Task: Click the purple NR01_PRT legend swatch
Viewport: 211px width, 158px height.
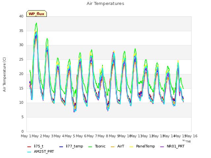Action: tap(162, 147)
